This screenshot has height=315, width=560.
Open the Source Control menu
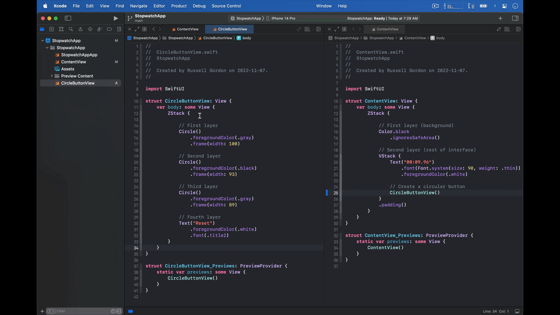click(x=226, y=6)
